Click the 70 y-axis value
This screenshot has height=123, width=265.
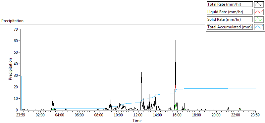tap(16, 29)
